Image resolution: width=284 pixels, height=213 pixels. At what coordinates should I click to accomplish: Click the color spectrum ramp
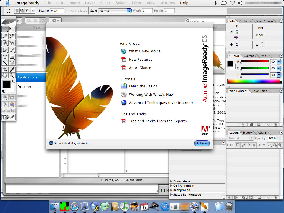pos(255,81)
